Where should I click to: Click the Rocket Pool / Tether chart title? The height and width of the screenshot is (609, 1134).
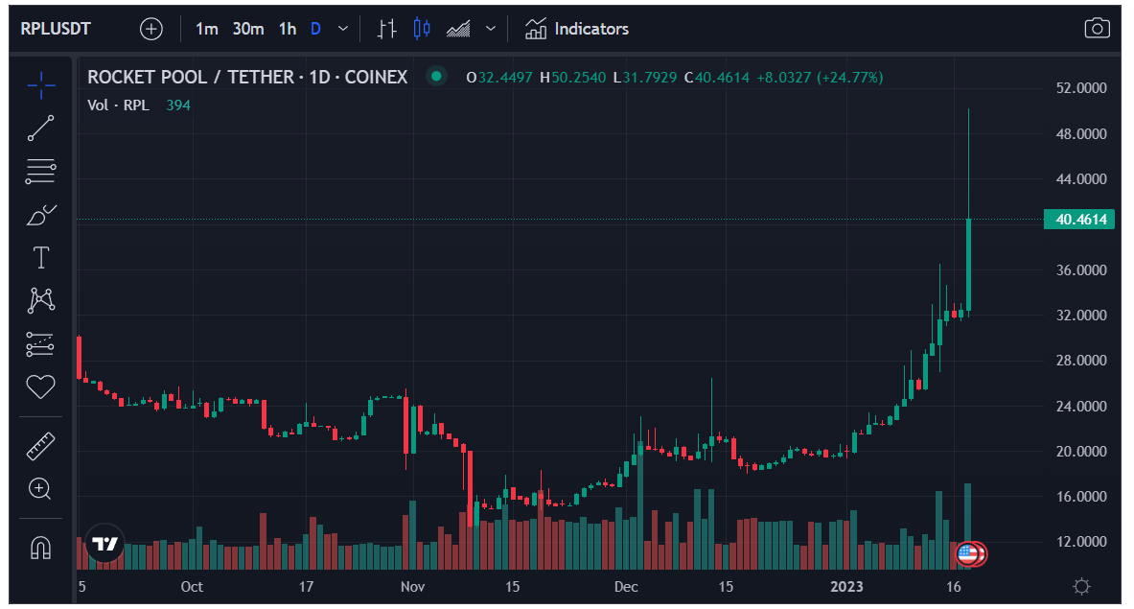tap(247, 77)
